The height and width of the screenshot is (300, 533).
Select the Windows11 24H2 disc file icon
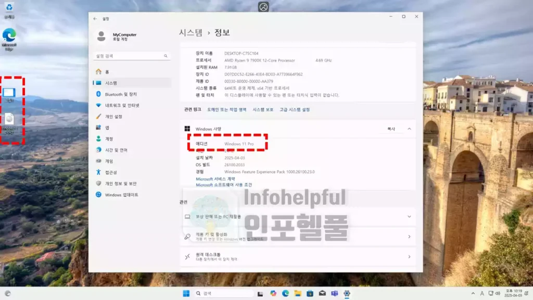click(x=9, y=123)
